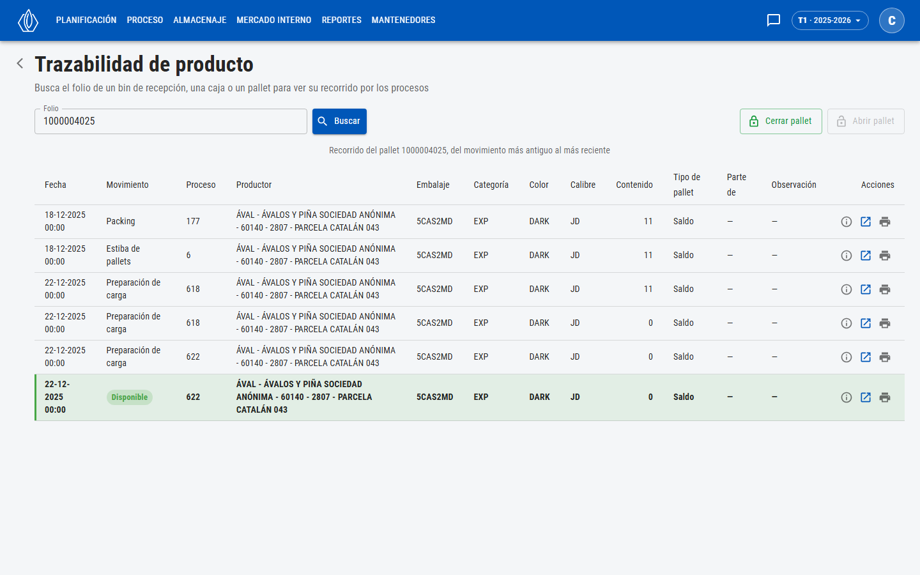Open details link for Preparación de carga 622 row
This screenshot has width=920, height=575.
866,357
